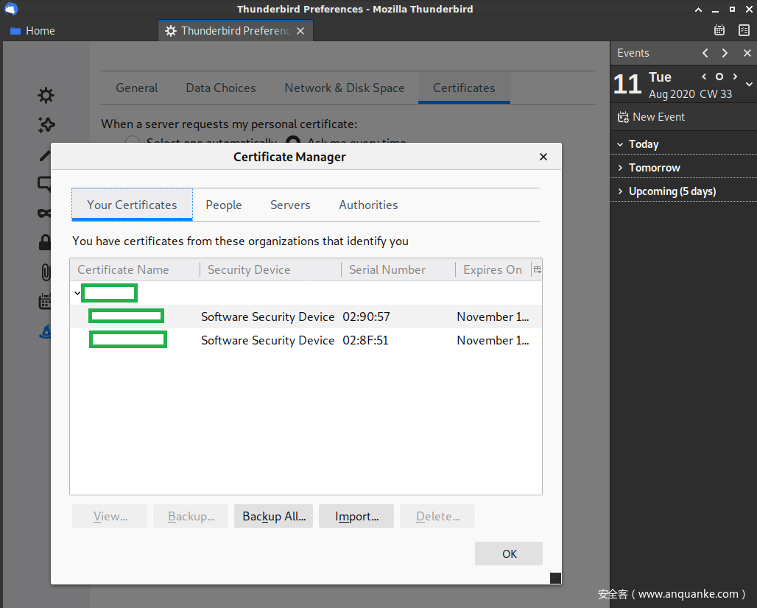Screen dimensions: 757x608
Task: Click window roll-up arrow in title bar
Action: point(698,9)
